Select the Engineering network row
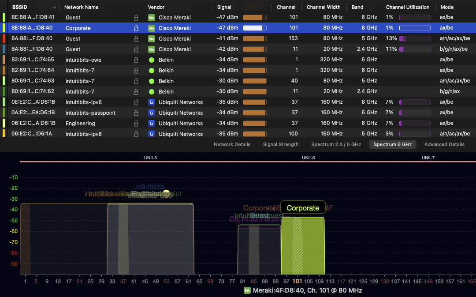 tap(238, 124)
